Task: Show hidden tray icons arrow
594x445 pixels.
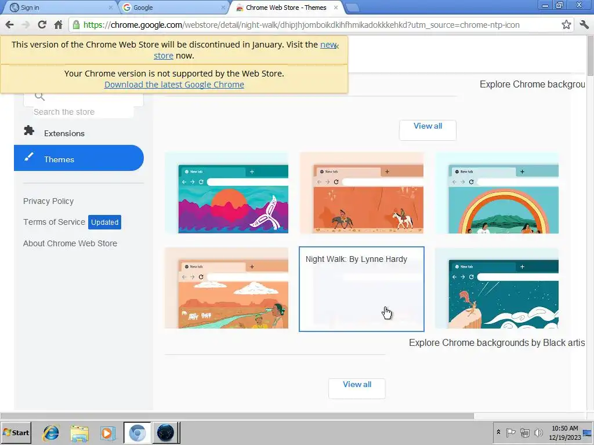Action: pyautogui.click(x=498, y=432)
